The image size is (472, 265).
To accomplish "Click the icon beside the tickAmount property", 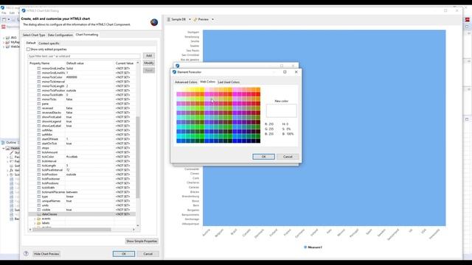I will coord(39,152).
